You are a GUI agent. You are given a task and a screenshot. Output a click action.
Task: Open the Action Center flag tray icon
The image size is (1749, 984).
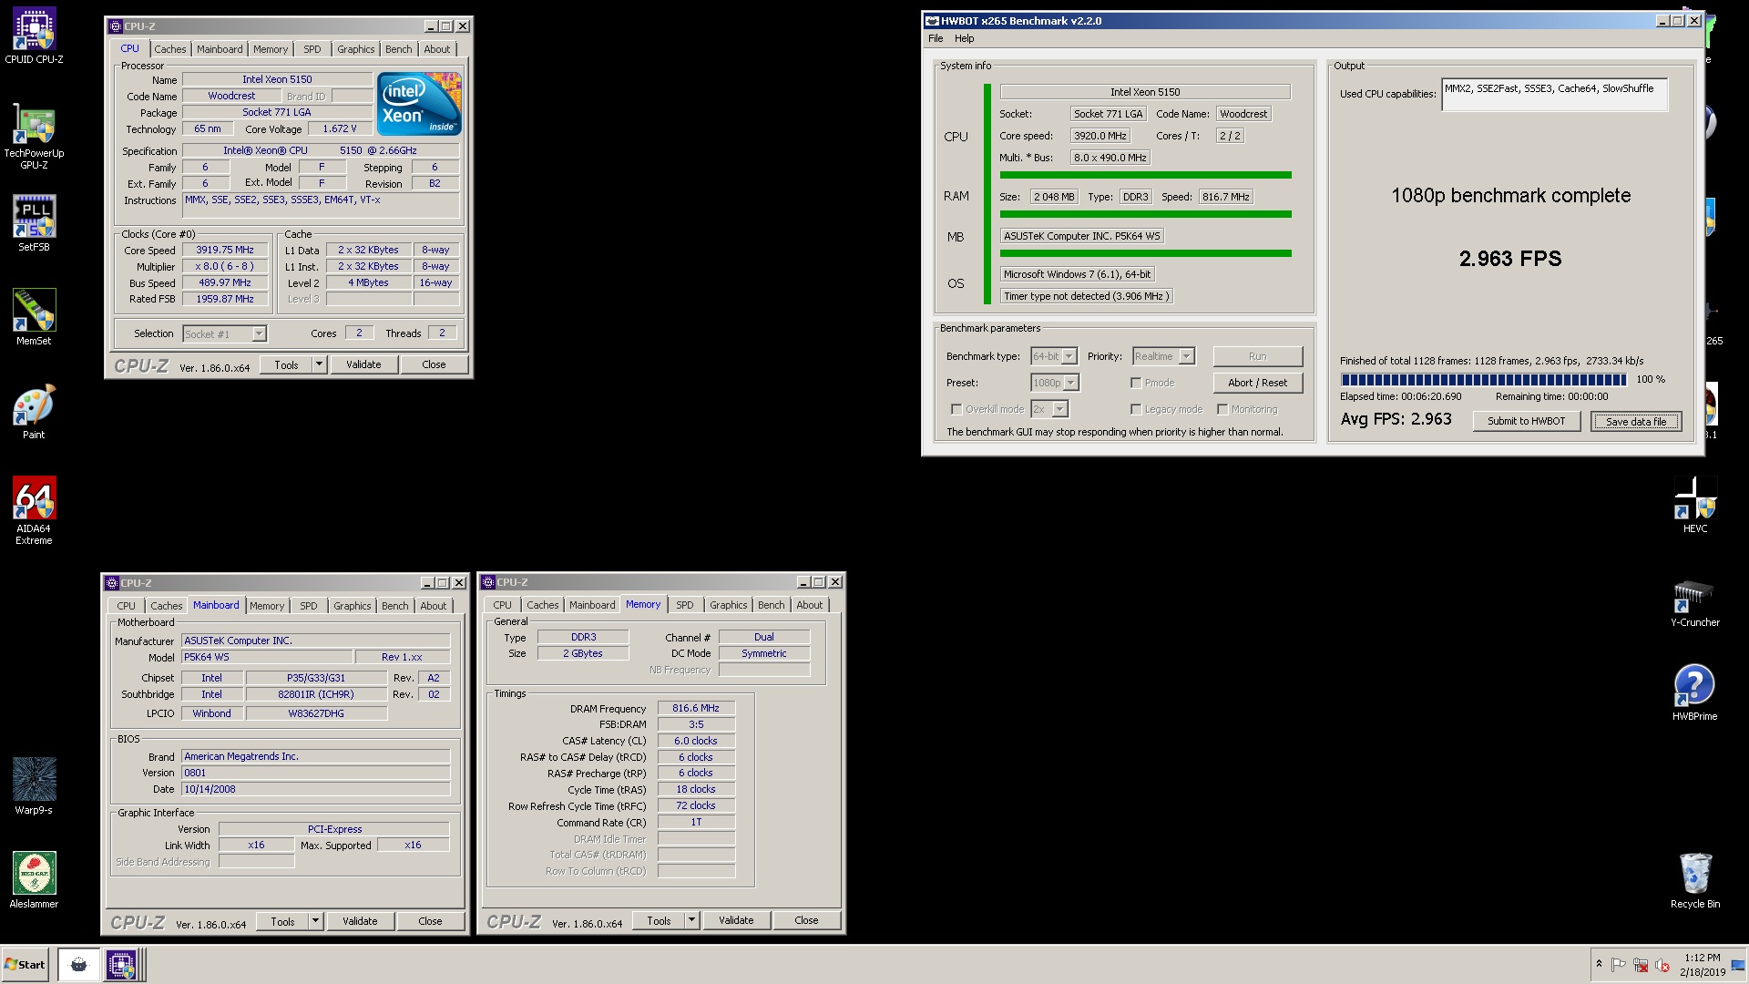[x=1619, y=965]
